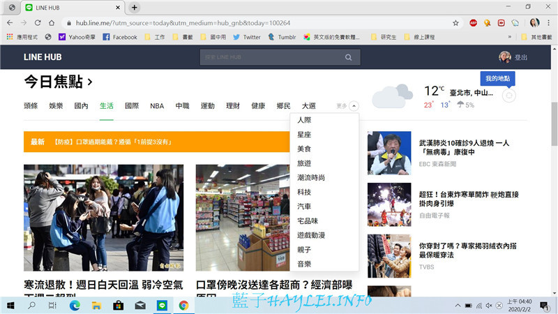Image resolution: width=558 pixels, height=314 pixels.
Task: Open 今日焦點 heading arrow
Action: 90,82
